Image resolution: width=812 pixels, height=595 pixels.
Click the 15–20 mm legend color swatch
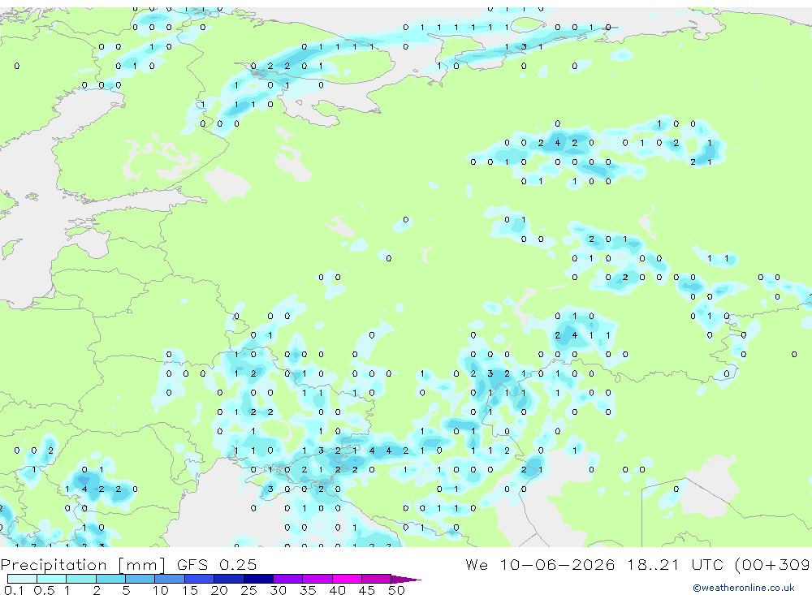pos(200,579)
